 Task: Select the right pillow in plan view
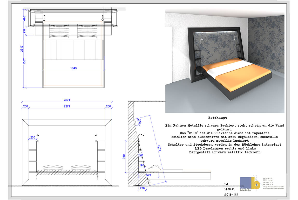(x=87, y=31)
